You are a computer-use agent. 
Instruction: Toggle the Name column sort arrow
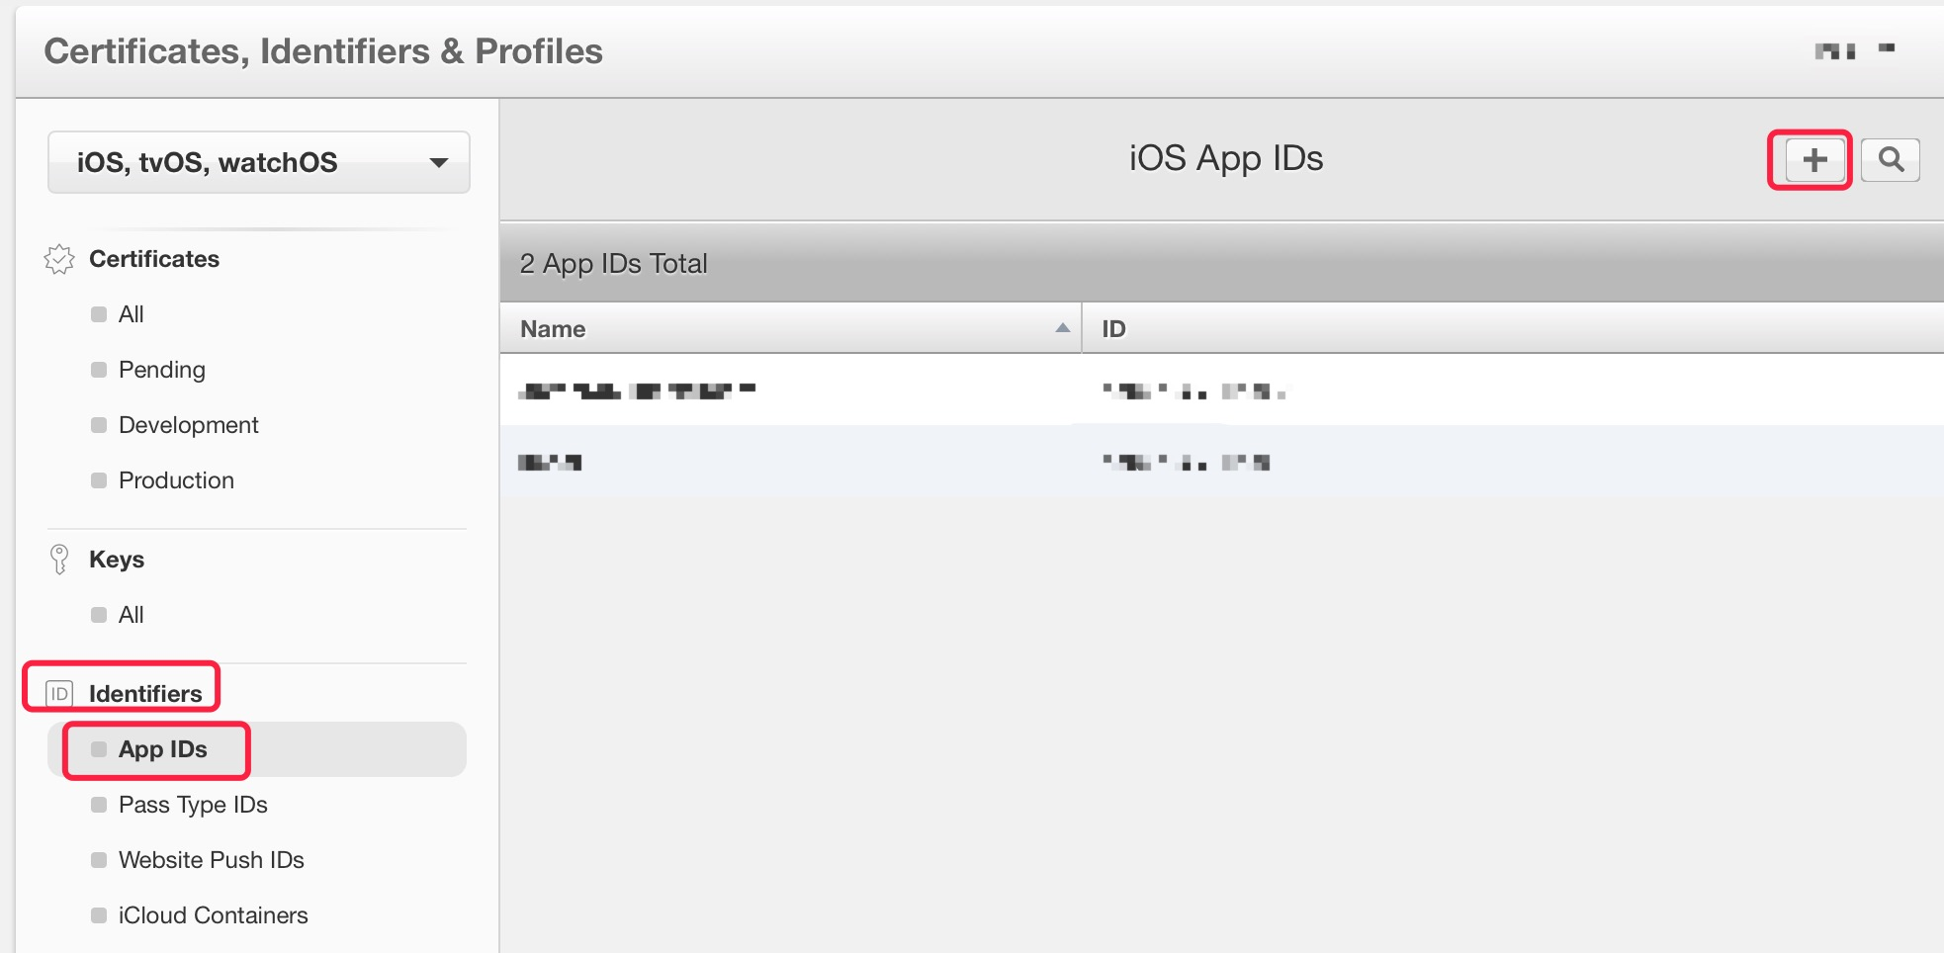[x=1062, y=328]
